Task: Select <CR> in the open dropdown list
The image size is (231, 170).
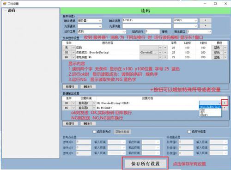Action: [210, 109]
